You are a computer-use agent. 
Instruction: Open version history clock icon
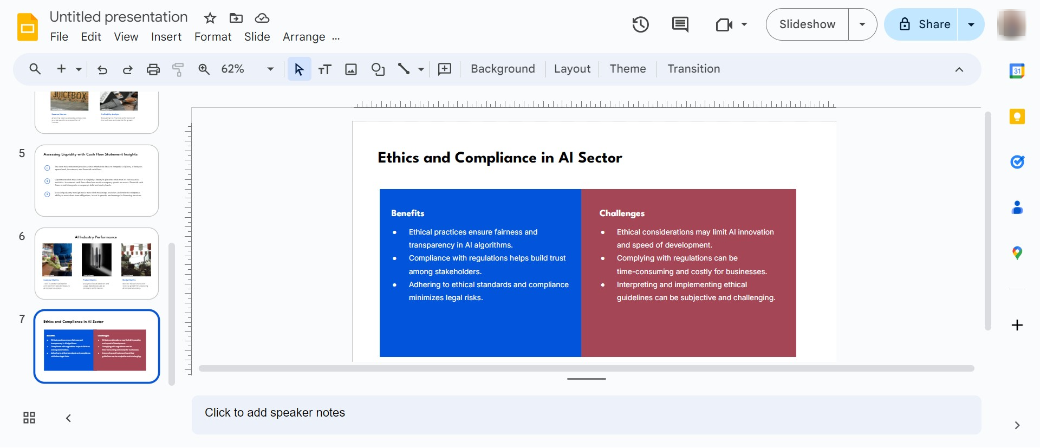[640, 24]
